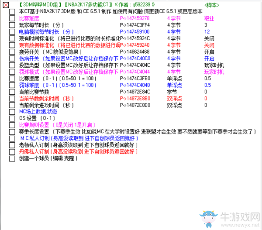Click blue 开启 value of 伤病开关
The width and height of the screenshot is (262, 230).
point(209,58)
